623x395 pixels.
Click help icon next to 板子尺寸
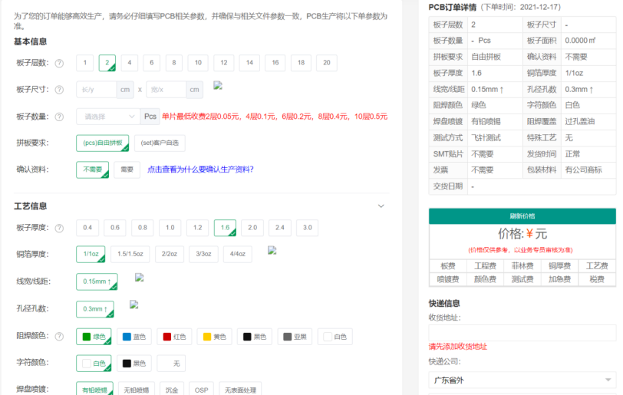(x=59, y=90)
